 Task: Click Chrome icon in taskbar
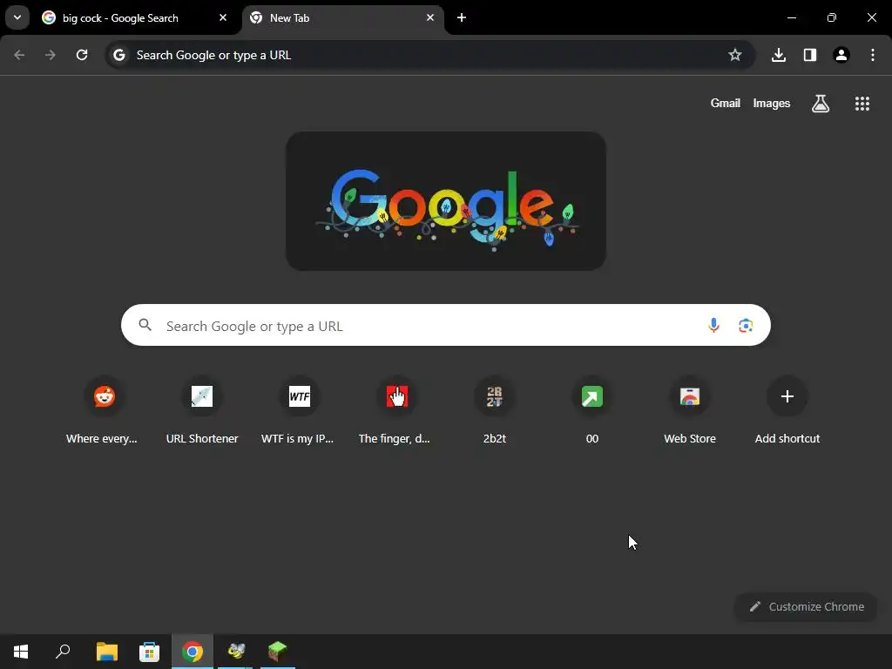[193, 652]
